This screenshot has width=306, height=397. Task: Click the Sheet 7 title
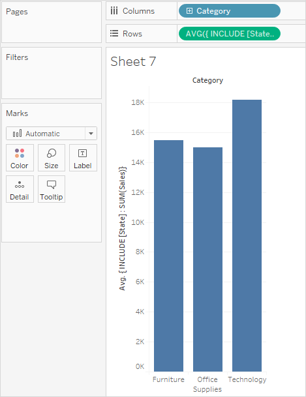pyautogui.click(x=133, y=61)
